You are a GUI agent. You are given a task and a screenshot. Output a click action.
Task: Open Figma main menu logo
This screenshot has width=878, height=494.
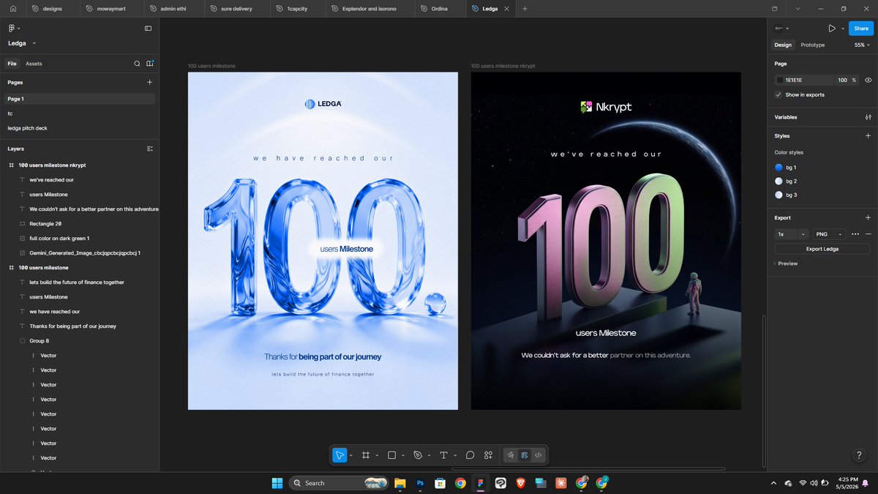point(12,28)
